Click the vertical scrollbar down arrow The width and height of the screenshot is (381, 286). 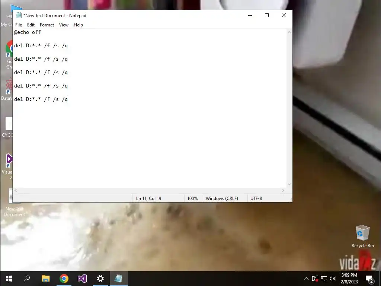point(289,184)
